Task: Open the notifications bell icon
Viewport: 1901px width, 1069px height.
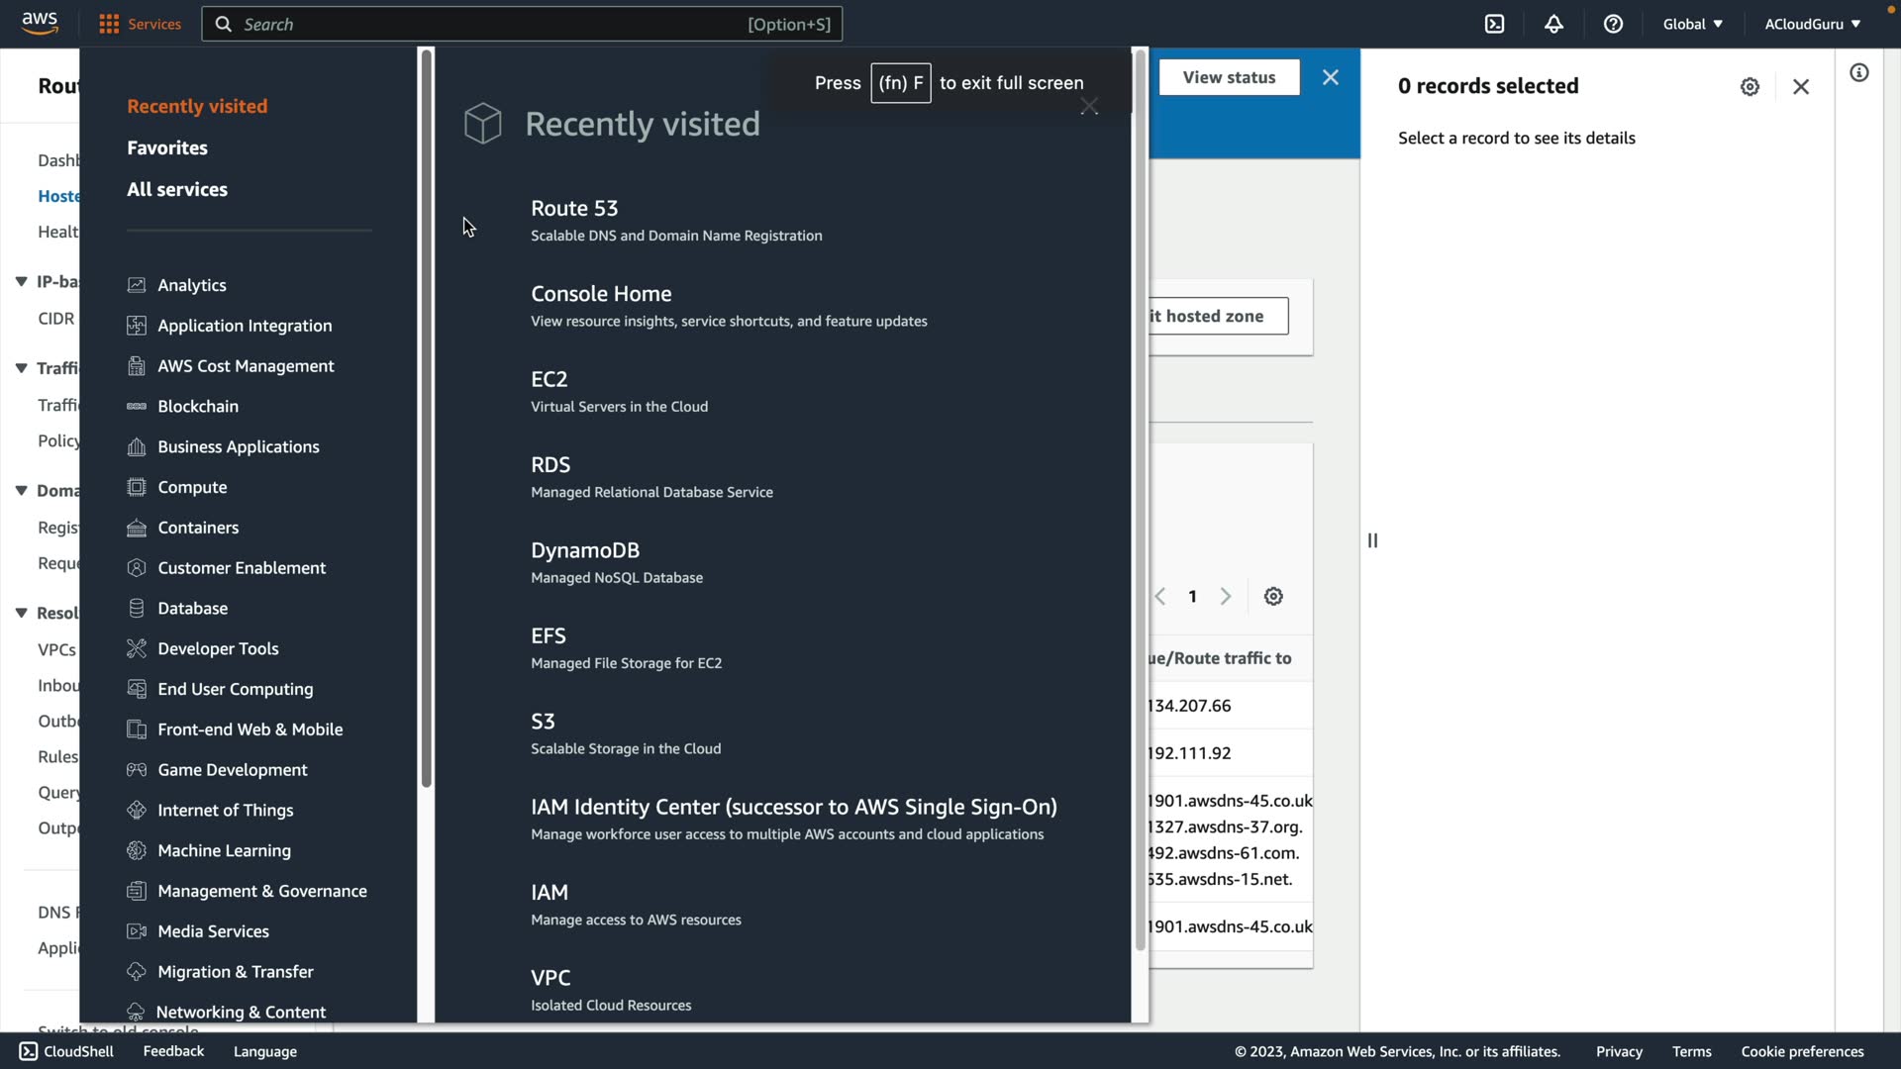Action: coord(1553,24)
